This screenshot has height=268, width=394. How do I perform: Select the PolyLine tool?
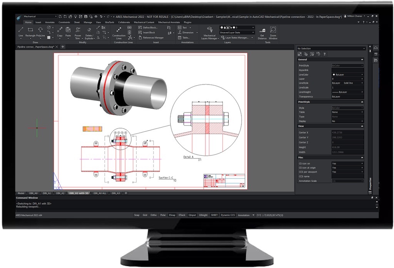tap(40, 32)
